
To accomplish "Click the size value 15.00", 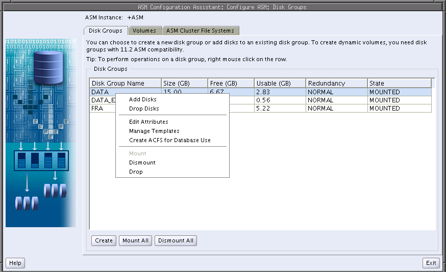I will (x=172, y=92).
